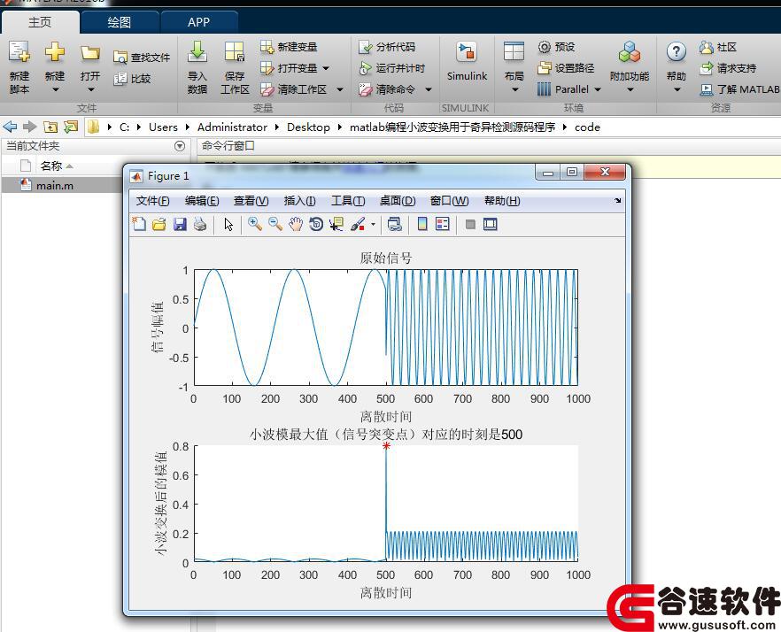Click Show Plot Tools and Dock Figure icon
The image size is (781, 632).
(491, 224)
